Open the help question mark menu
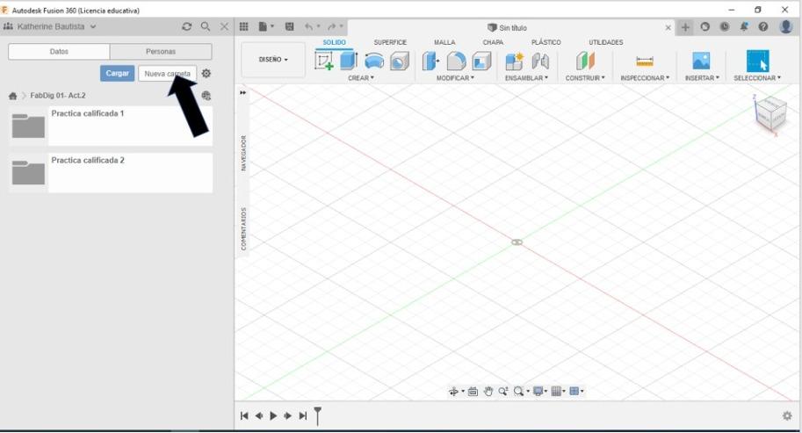 tap(763, 26)
